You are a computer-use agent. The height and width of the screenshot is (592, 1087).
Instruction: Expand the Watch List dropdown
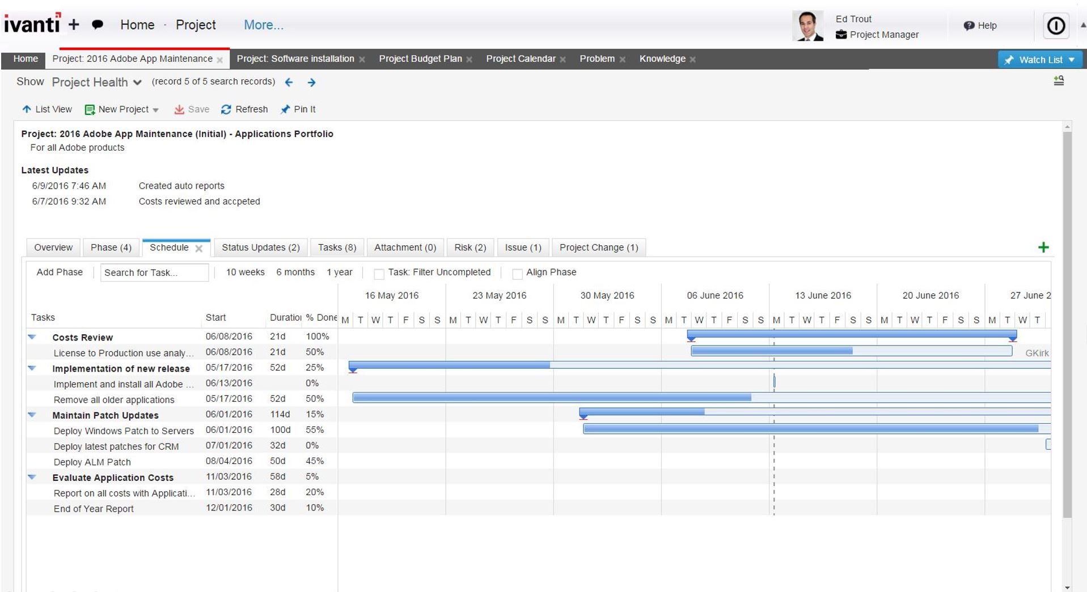pos(1071,59)
